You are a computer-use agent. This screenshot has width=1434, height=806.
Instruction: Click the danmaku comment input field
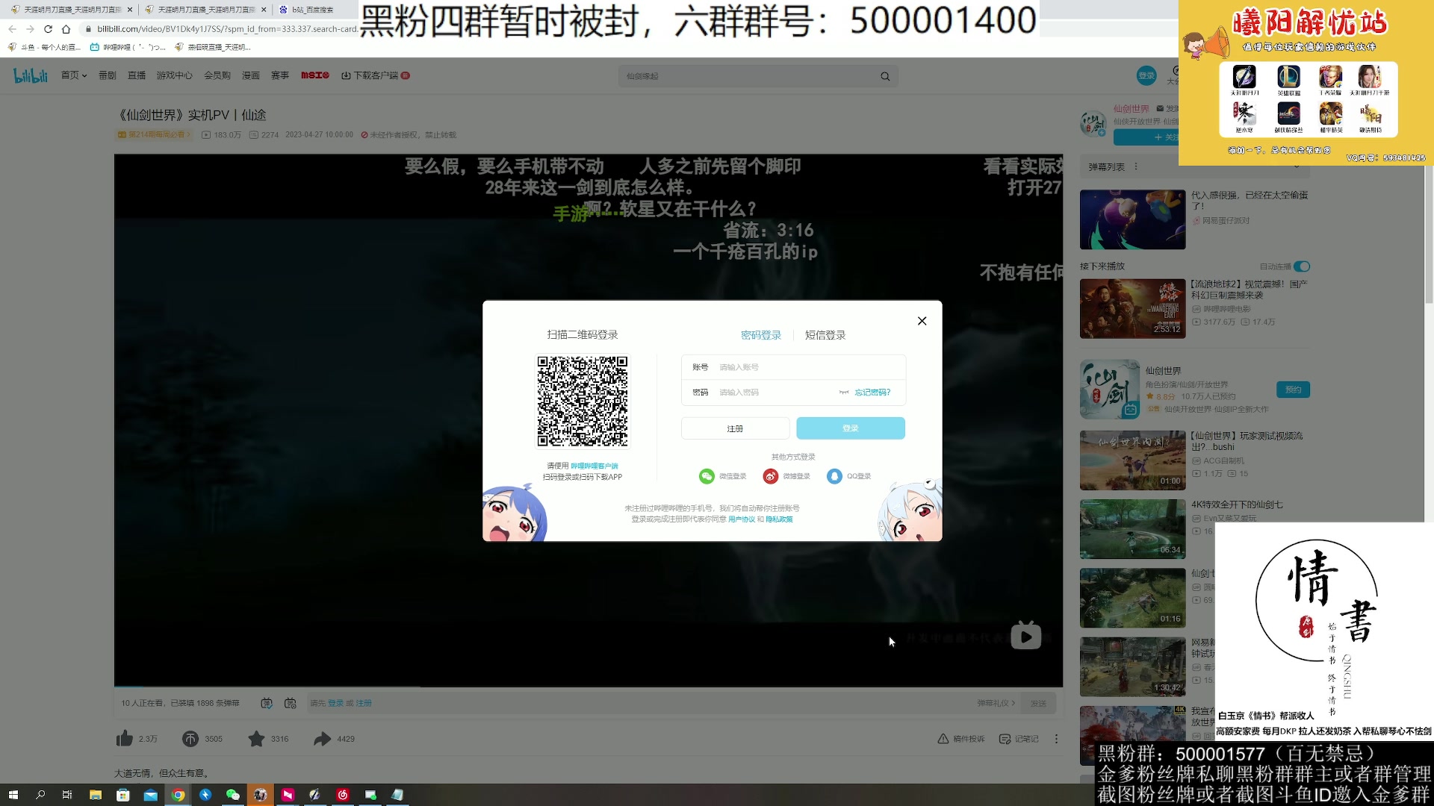(x=523, y=702)
